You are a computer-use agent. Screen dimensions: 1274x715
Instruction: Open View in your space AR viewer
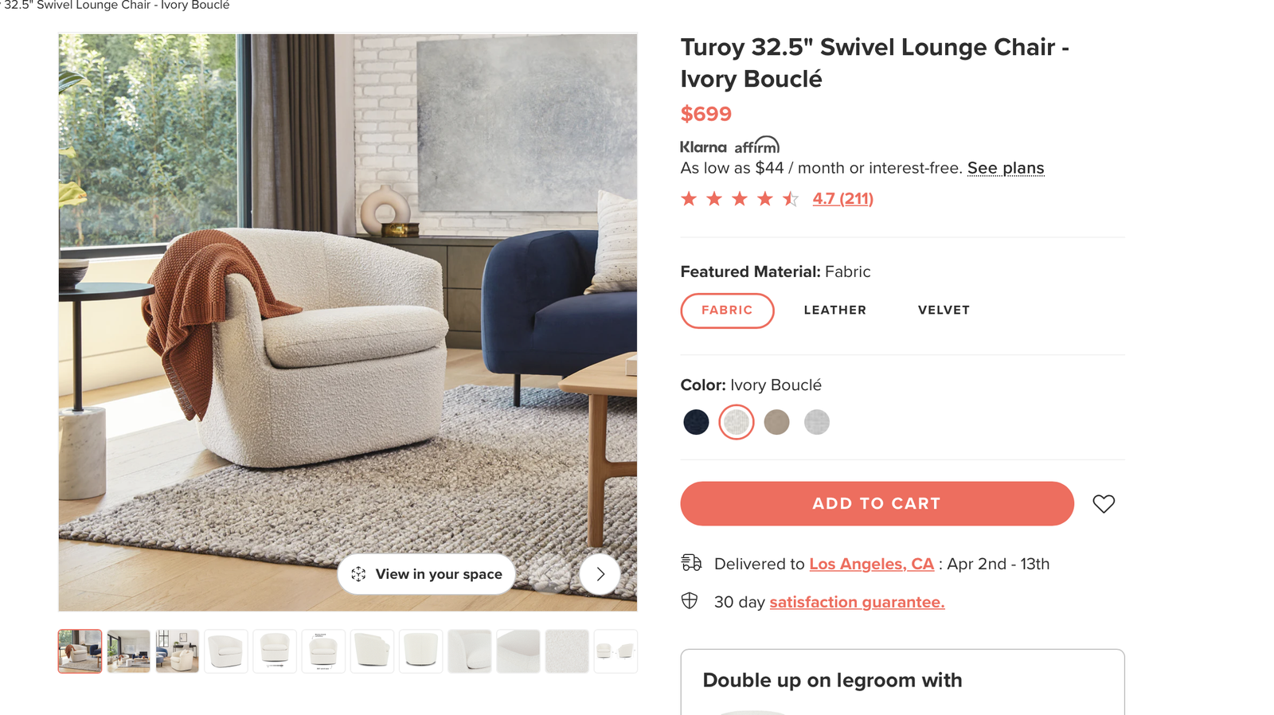click(427, 574)
